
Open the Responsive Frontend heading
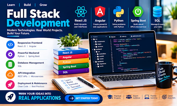[x=30, y=43]
